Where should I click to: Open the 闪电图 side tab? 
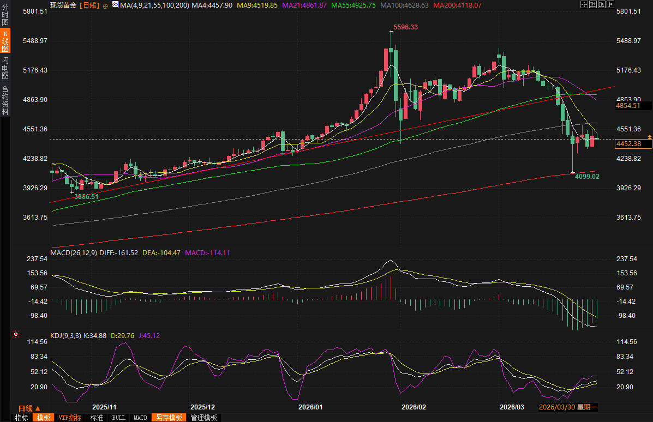pyautogui.click(x=5, y=68)
